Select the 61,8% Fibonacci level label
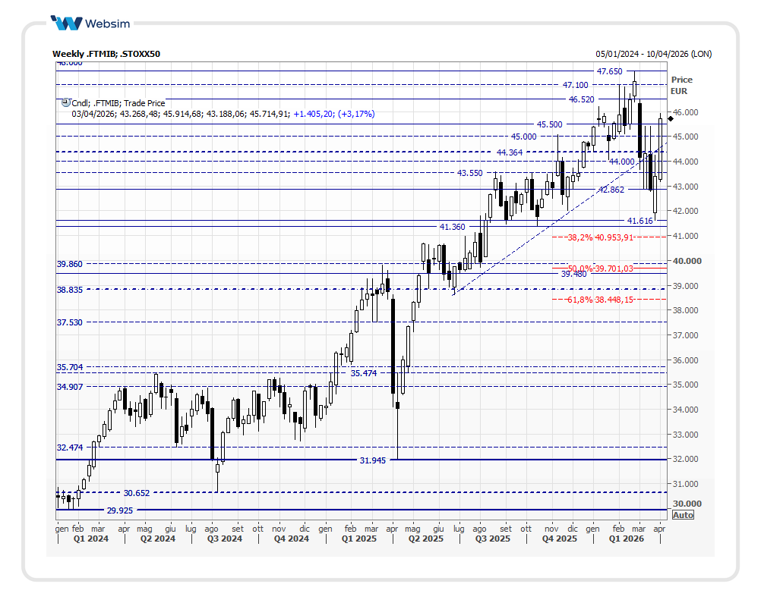This screenshot has width=761, height=603. (600, 300)
